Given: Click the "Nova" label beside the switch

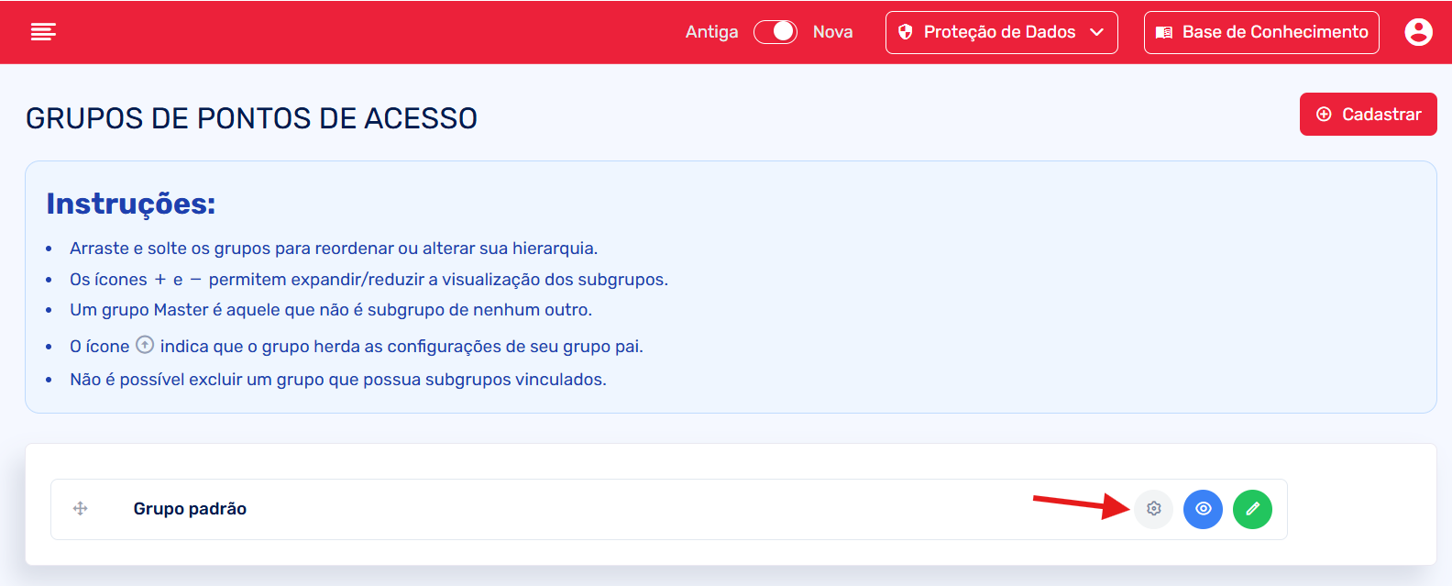Looking at the screenshot, I should click(x=832, y=32).
